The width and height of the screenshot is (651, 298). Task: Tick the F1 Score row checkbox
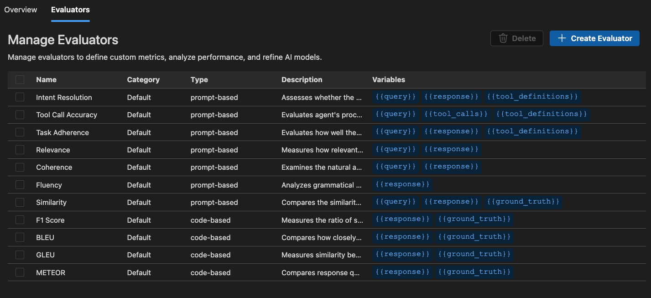(x=20, y=220)
